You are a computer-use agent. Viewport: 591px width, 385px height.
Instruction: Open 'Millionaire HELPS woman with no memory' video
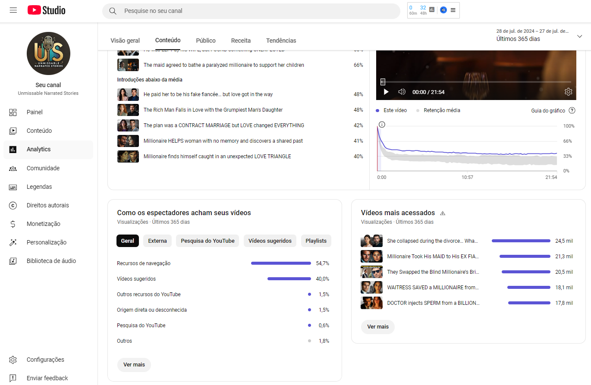(x=223, y=141)
